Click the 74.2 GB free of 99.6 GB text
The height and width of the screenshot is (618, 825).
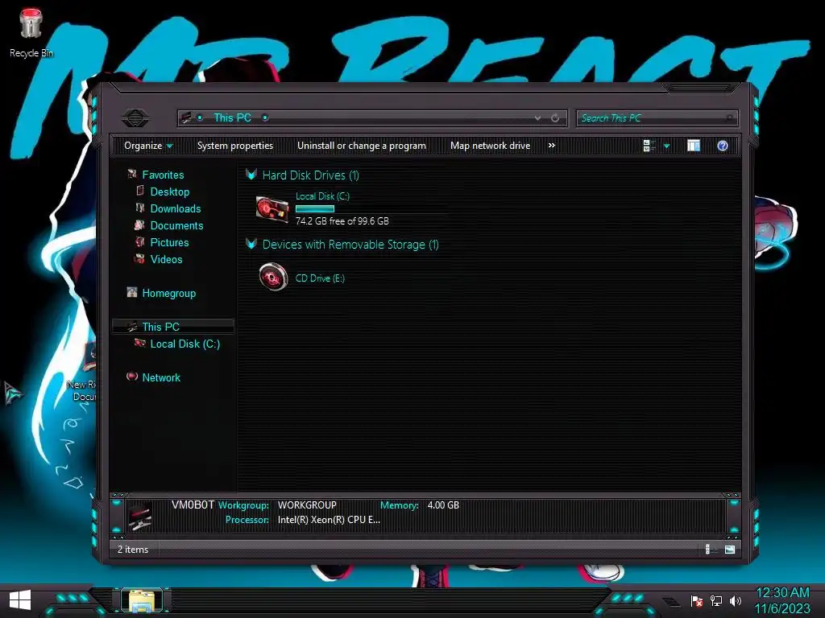(342, 221)
